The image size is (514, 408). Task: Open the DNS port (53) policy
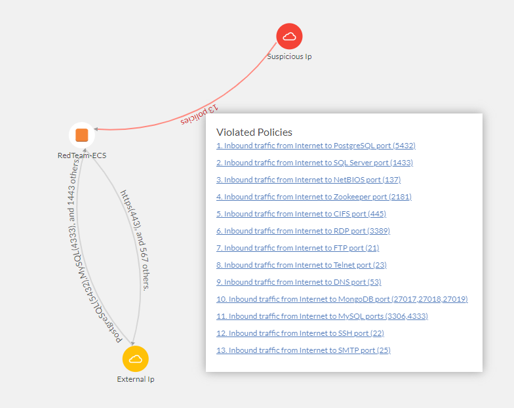[x=298, y=282]
